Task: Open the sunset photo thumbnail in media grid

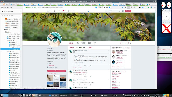Action: (x=63, y=78)
